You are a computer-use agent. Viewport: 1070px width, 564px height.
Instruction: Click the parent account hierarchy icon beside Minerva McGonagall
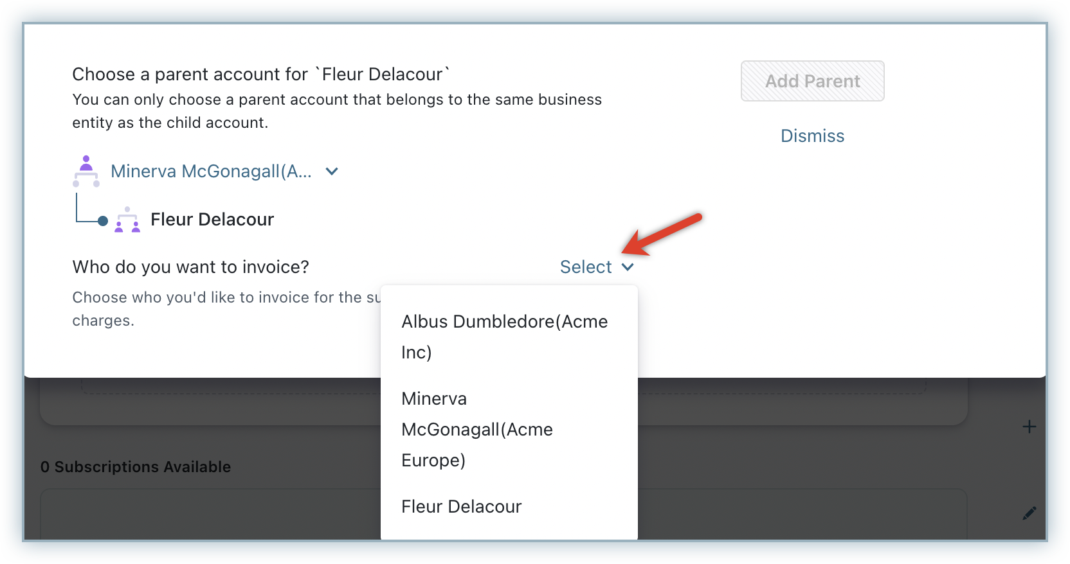tap(86, 171)
